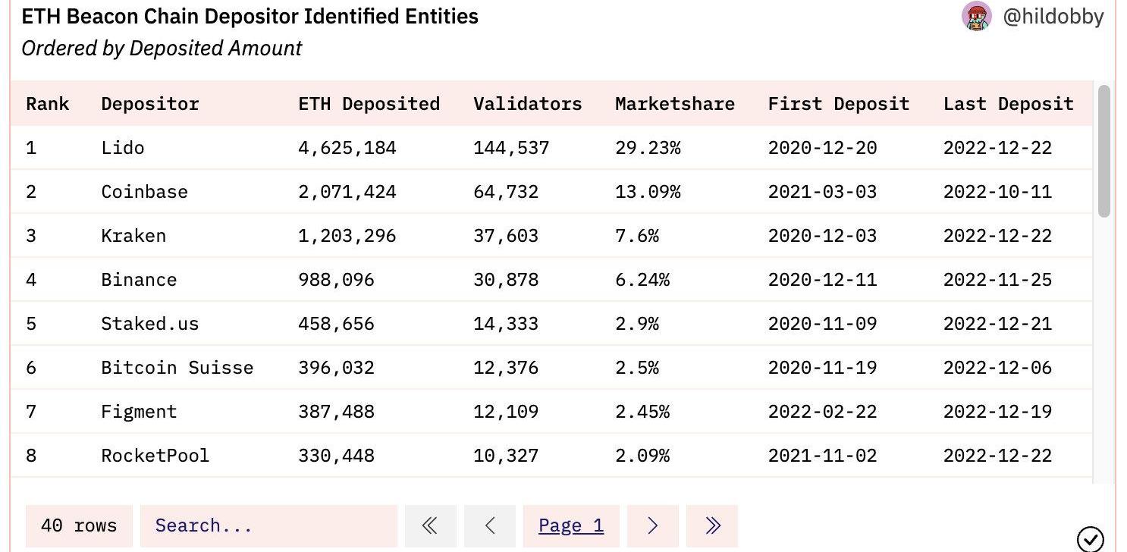Screen dimensions: 1127x552
Task: Click the 458,656 ETH deposited value
Action: tap(337, 324)
